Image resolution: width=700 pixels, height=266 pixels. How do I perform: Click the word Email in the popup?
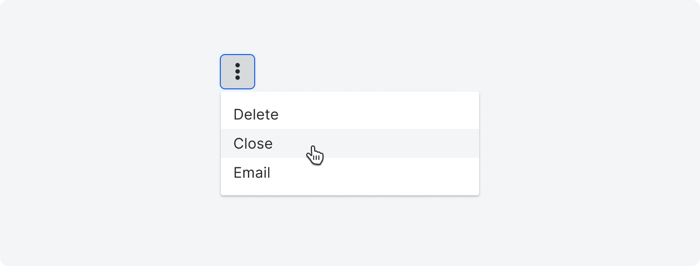coord(252,172)
